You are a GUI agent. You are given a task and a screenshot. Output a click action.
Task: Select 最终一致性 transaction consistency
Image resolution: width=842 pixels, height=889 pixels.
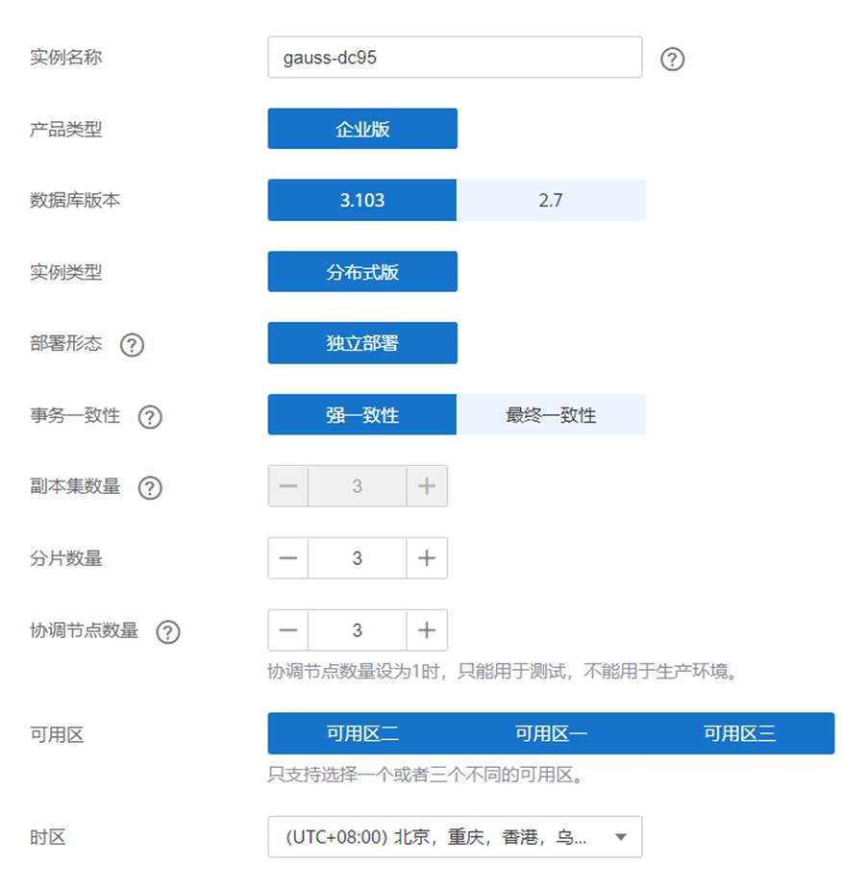pyautogui.click(x=551, y=415)
